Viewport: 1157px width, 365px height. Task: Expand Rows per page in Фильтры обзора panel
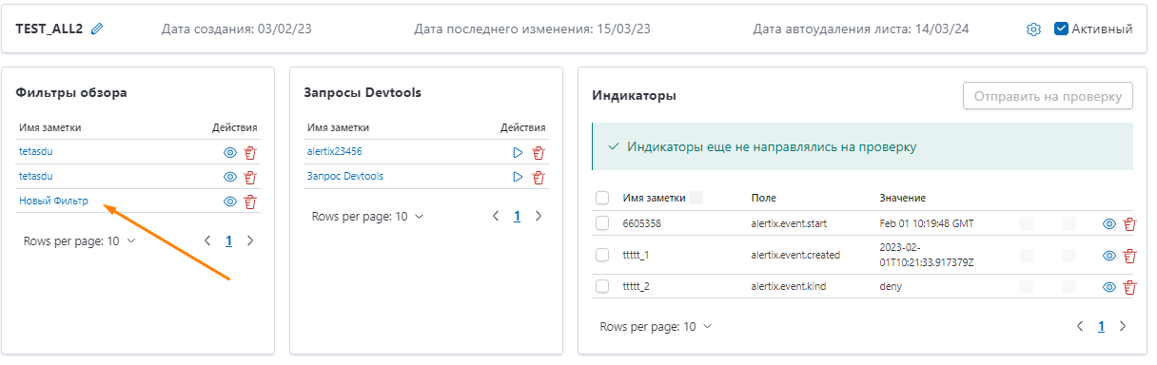79,241
